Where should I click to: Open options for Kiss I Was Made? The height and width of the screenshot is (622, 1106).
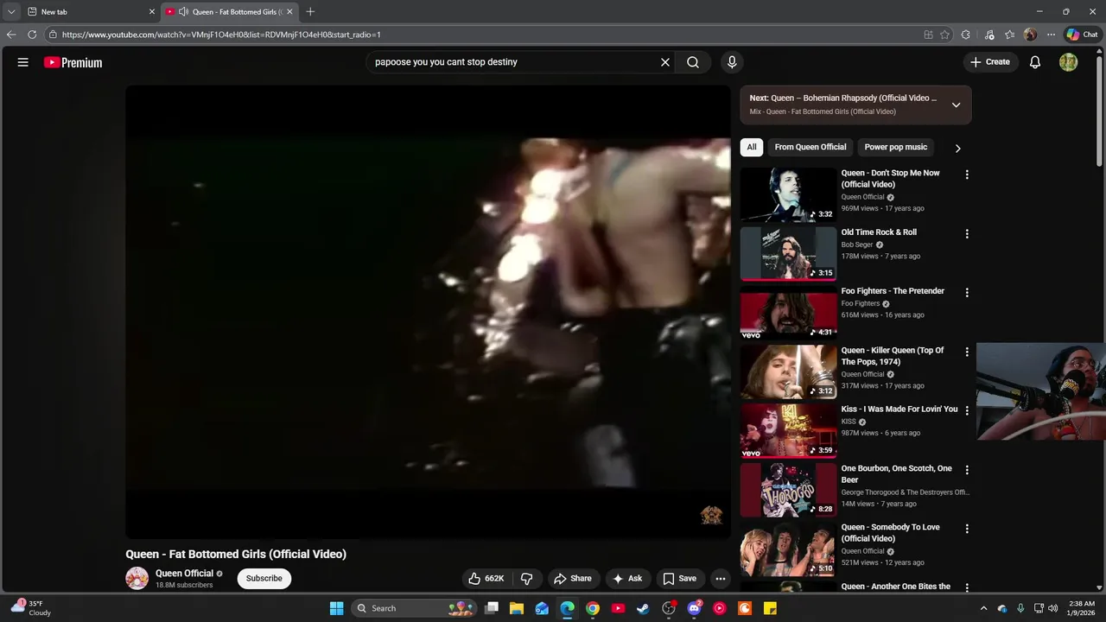[967, 411]
